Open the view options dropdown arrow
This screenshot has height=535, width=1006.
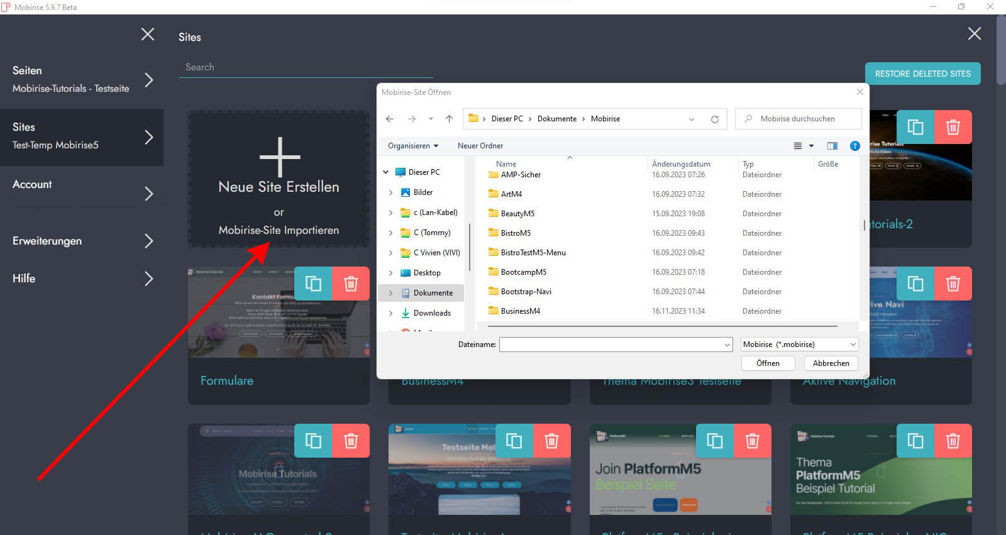click(811, 146)
